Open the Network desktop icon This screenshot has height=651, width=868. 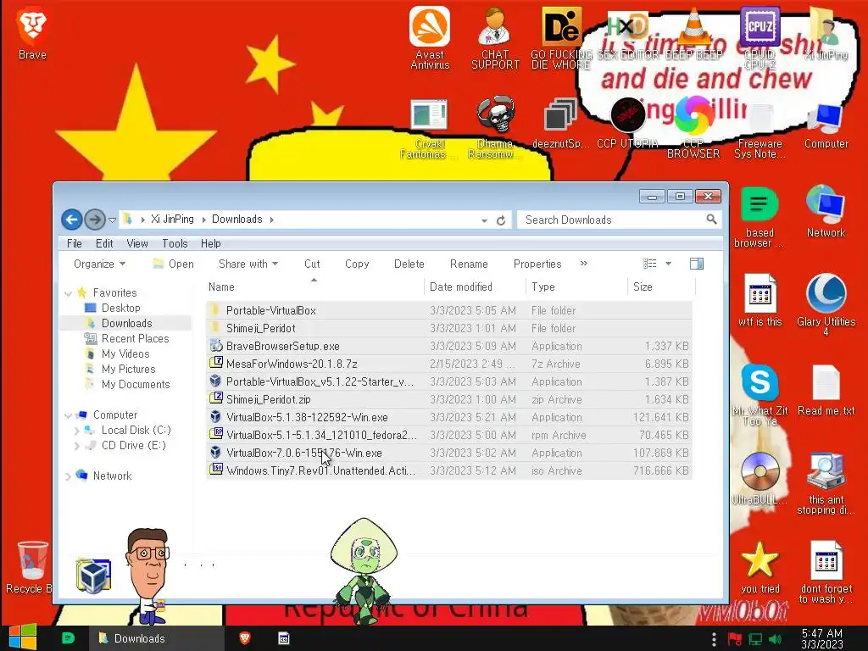pos(826,211)
